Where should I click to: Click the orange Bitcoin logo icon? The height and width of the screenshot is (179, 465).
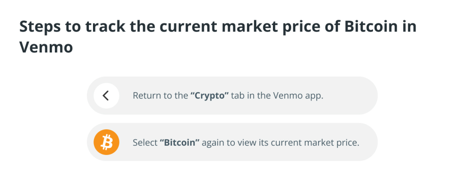pyautogui.click(x=106, y=142)
